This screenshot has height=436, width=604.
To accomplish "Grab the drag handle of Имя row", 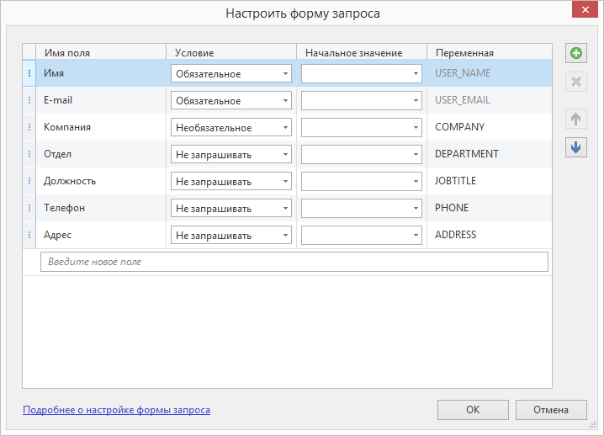I will (x=29, y=73).
